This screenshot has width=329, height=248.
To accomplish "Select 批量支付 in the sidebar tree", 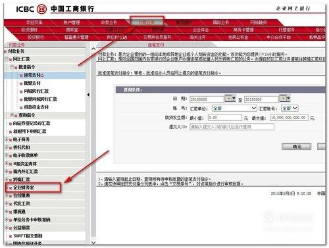I will coord(32,83).
